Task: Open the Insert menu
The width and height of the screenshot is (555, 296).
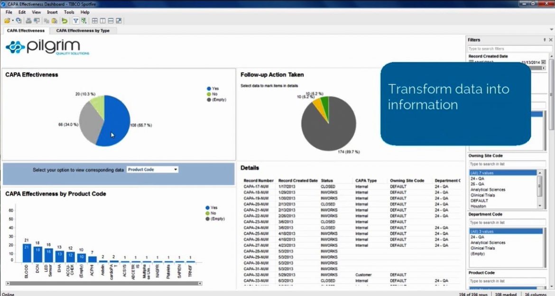Action: pos(52,12)
